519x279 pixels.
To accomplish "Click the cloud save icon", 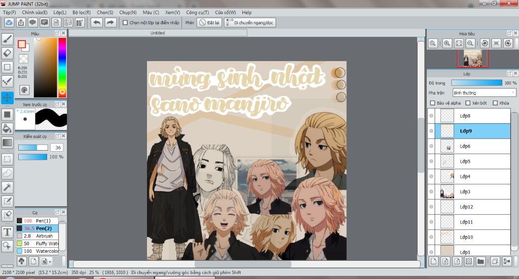I will [x=9, y=22].
